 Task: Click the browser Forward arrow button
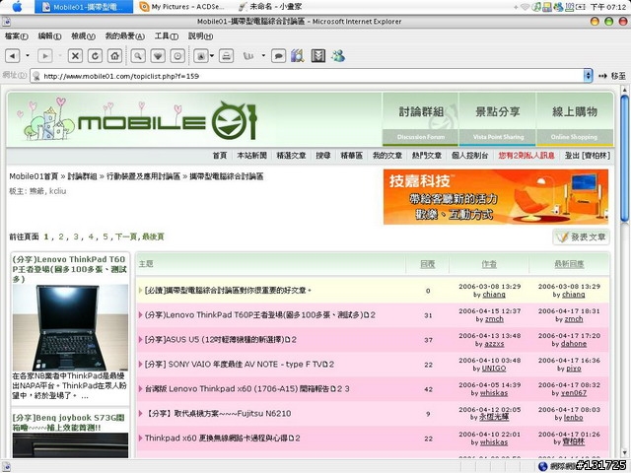coord(45,56)
